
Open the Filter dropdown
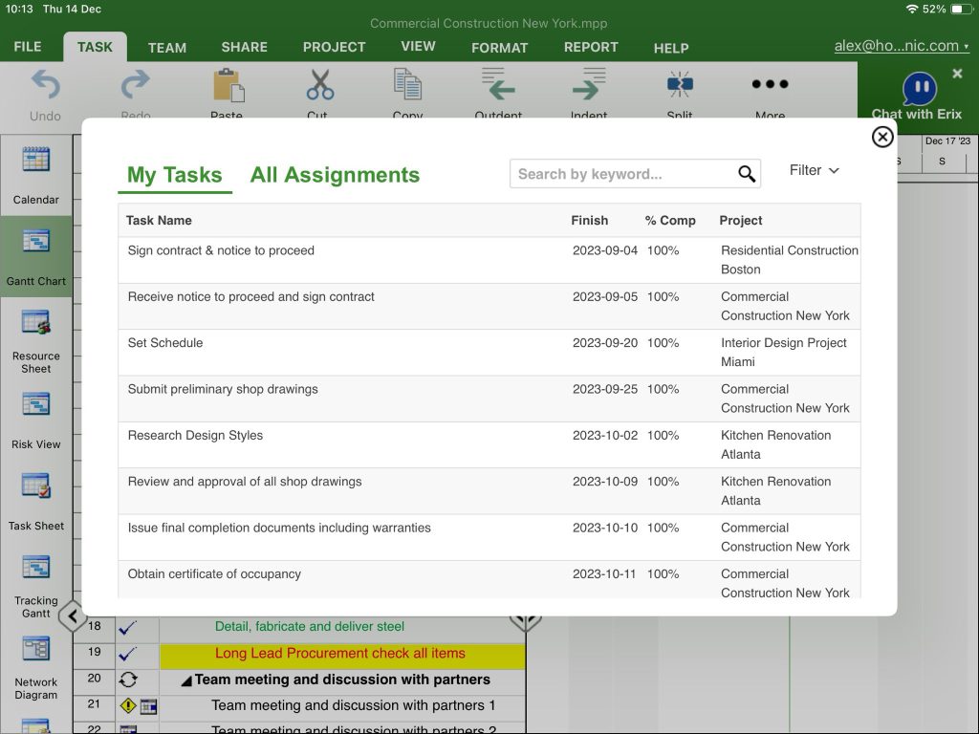(814, 170)
